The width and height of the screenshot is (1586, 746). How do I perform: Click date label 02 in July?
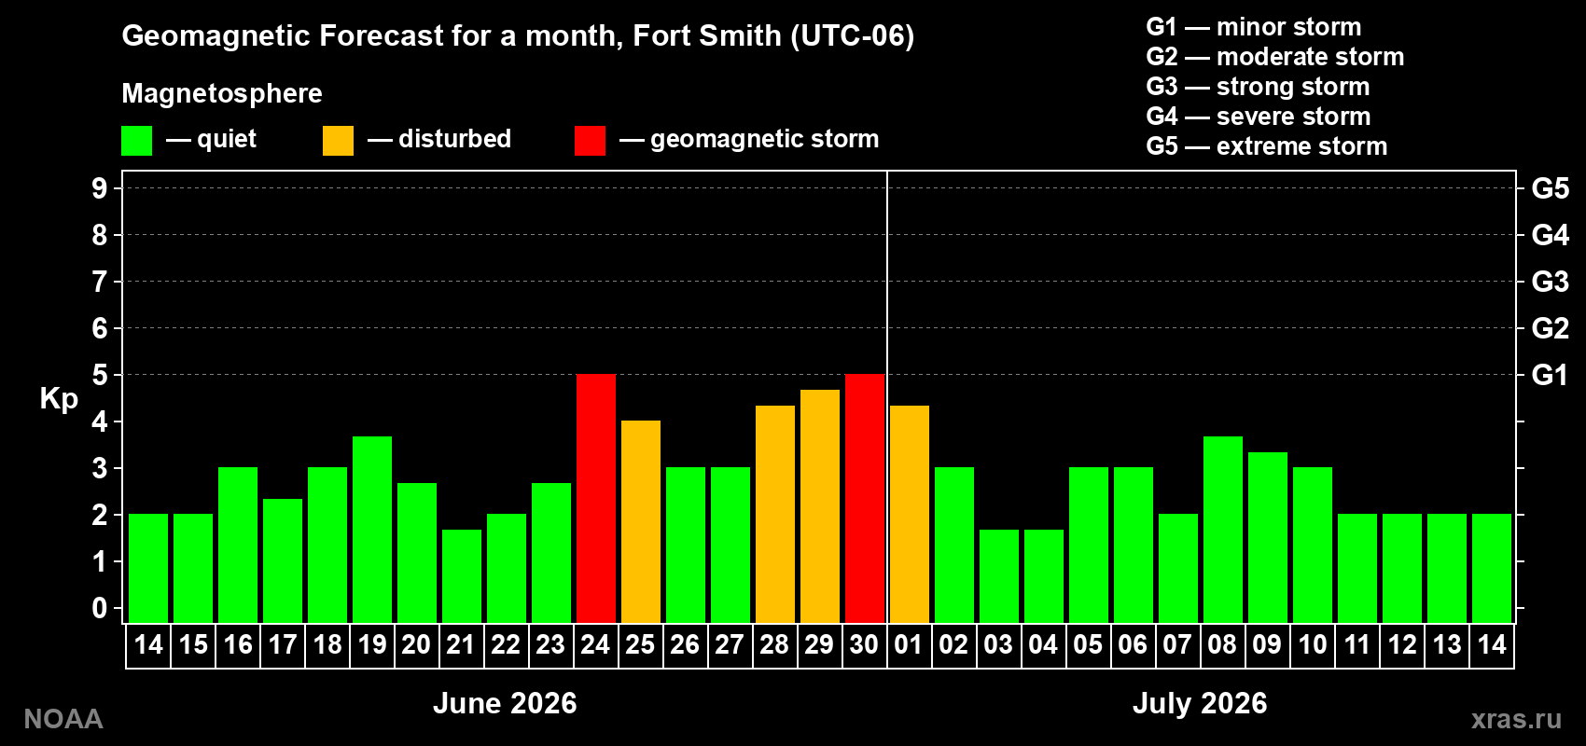click(x=953, y=644)
